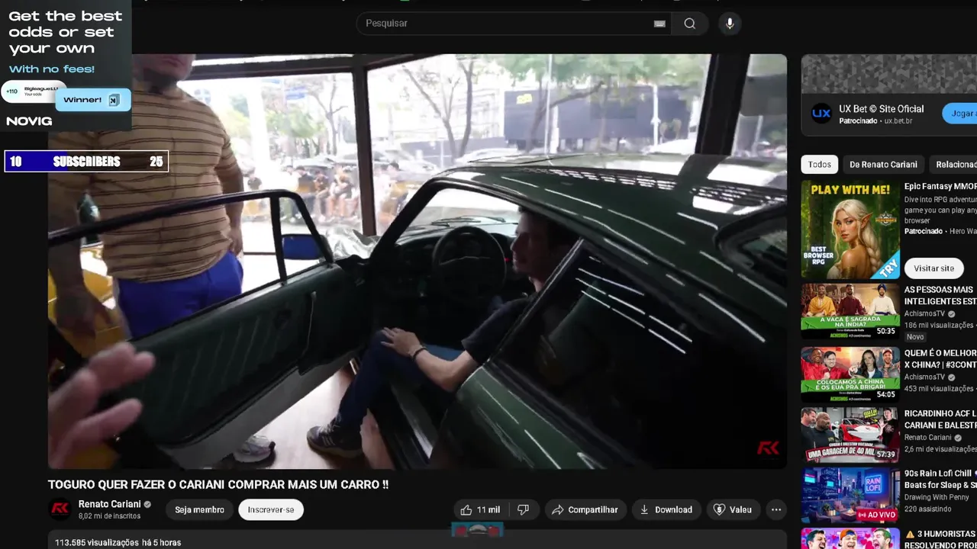Click the Download button

pos(666,509)
